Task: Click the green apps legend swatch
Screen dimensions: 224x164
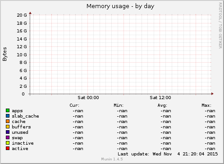Action: [8, 110]
